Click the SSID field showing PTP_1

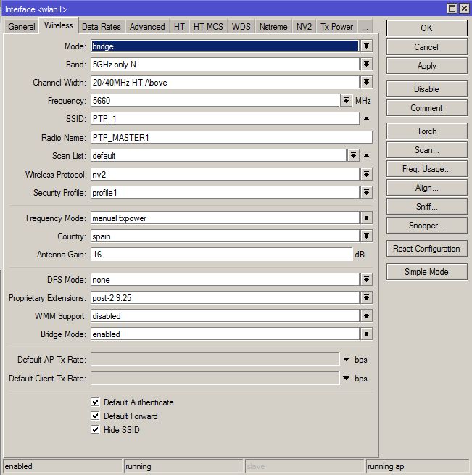[x=225, y=119]
